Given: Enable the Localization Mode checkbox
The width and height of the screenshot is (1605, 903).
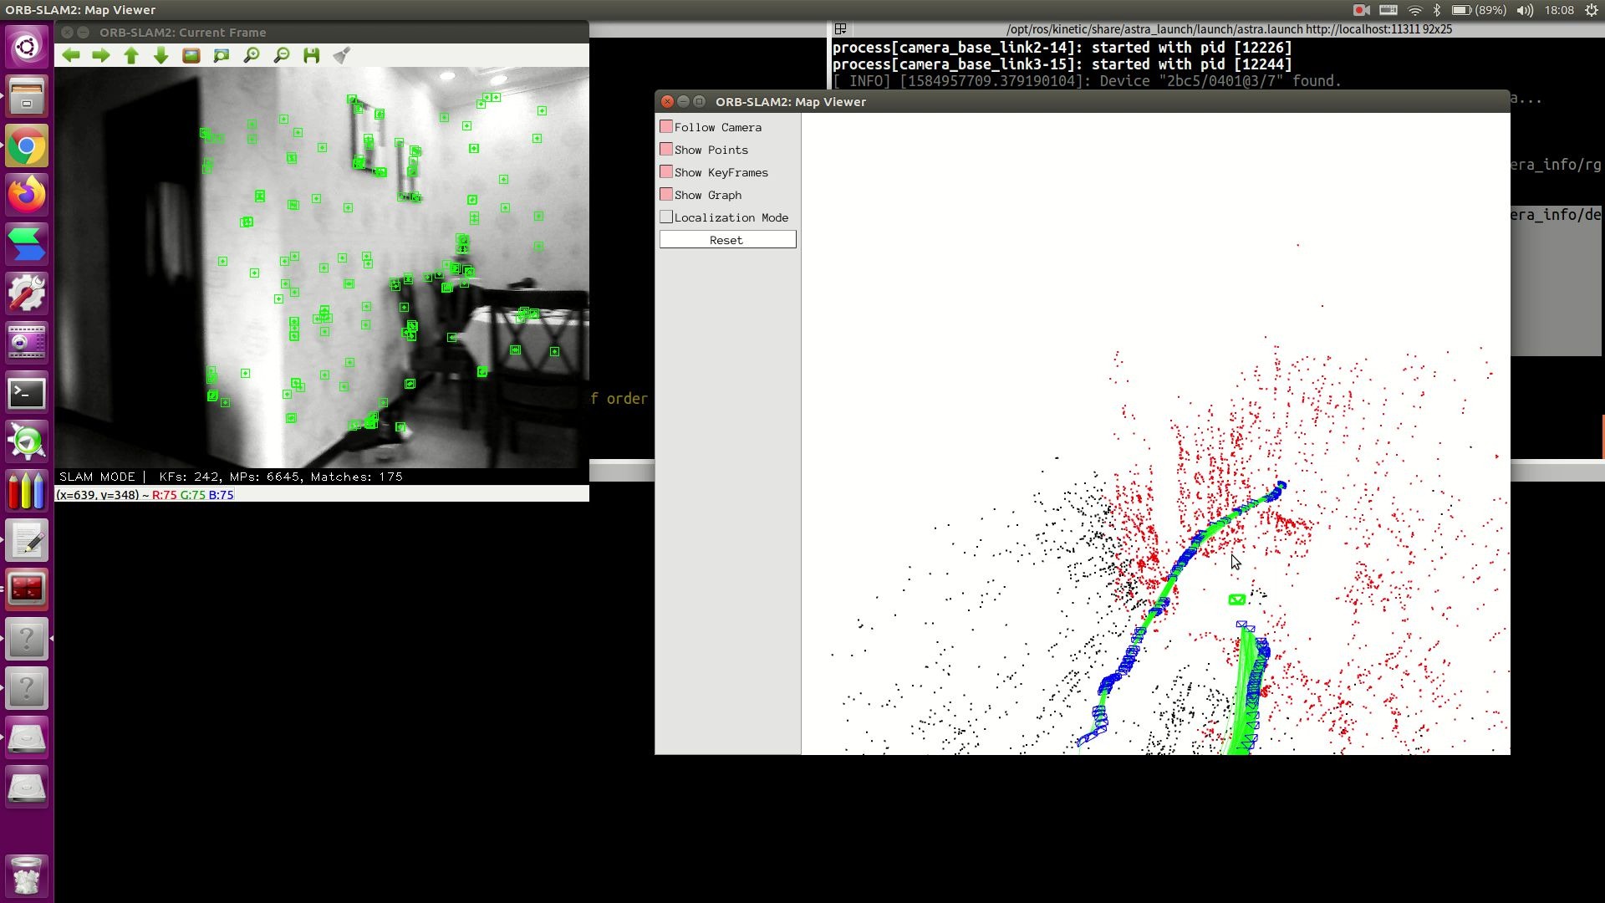Looking at the screenshot, I should pos(666,217).
